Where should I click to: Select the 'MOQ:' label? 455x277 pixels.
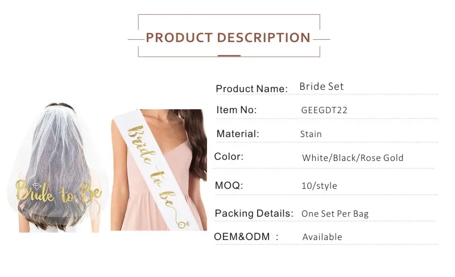point(229,185)
